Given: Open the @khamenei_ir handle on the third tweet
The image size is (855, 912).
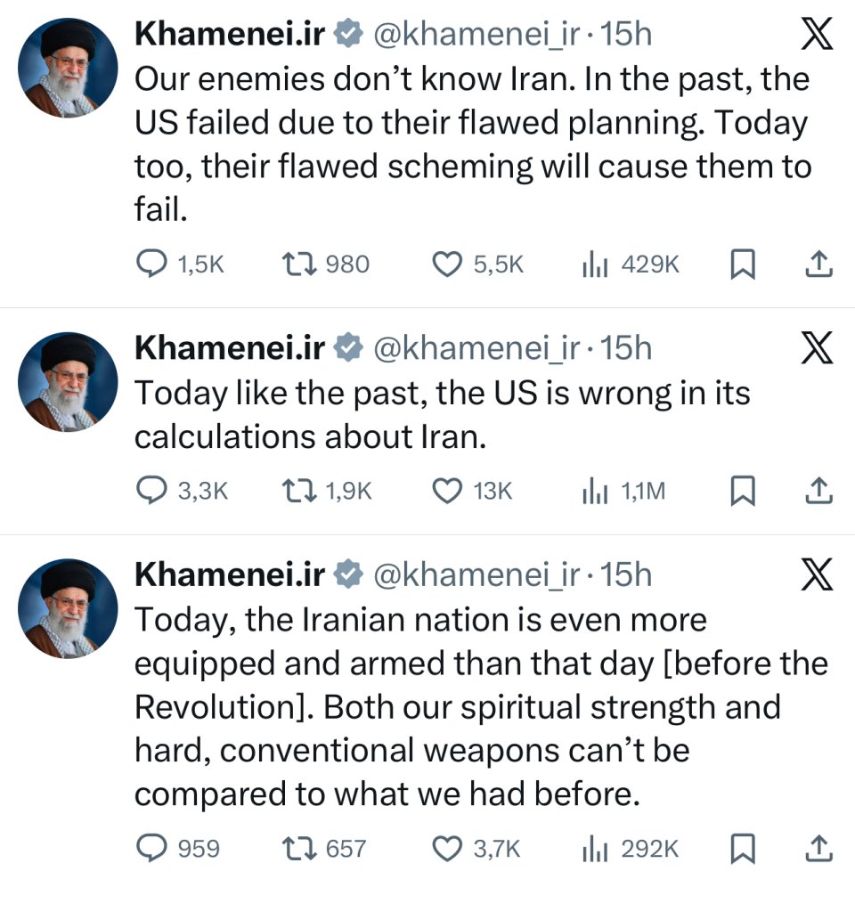Looking at the screenshot, I should (476, 575).
